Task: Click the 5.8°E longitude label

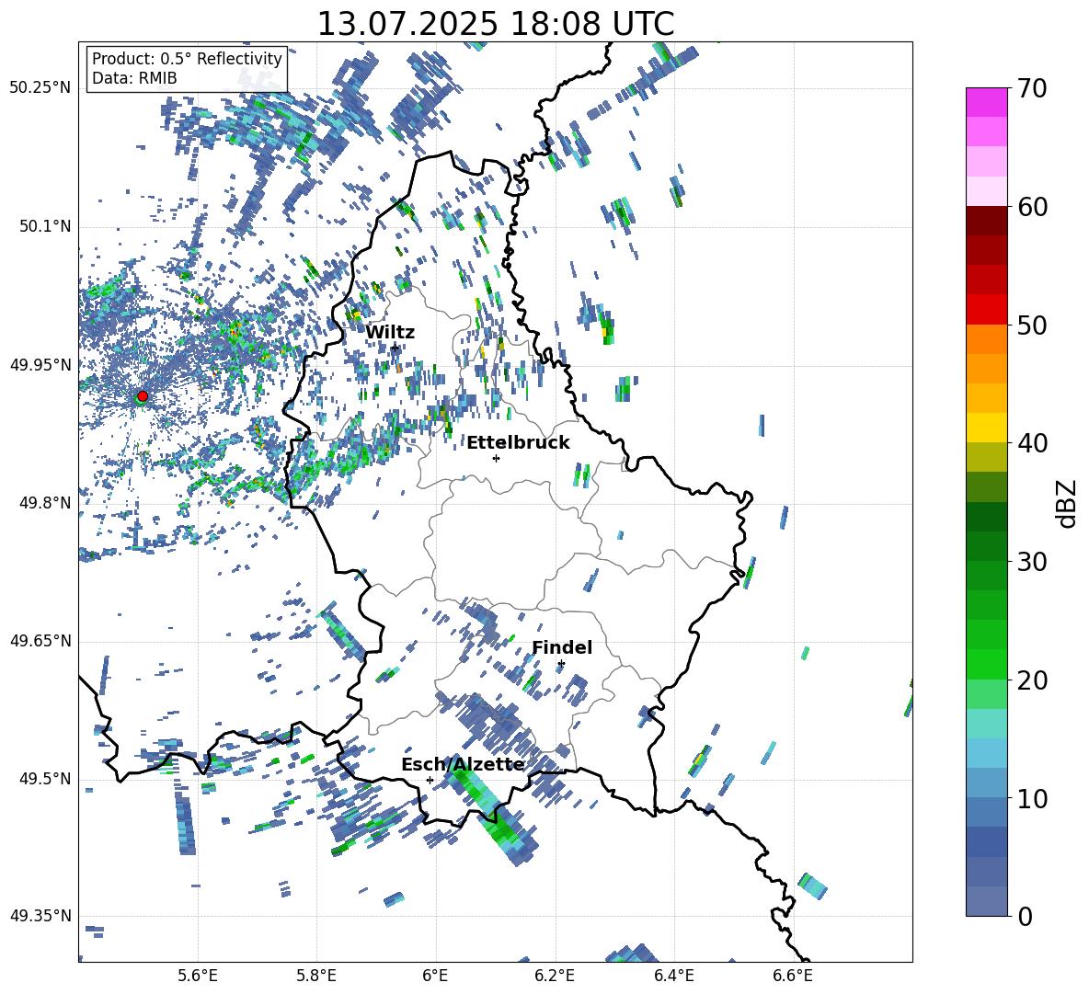Action: 316,976
